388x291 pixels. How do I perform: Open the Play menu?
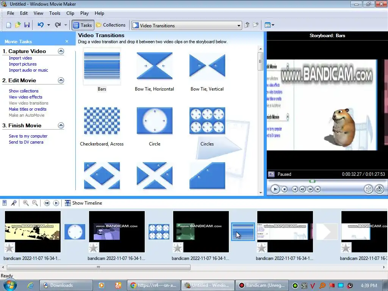coord(84,13)
